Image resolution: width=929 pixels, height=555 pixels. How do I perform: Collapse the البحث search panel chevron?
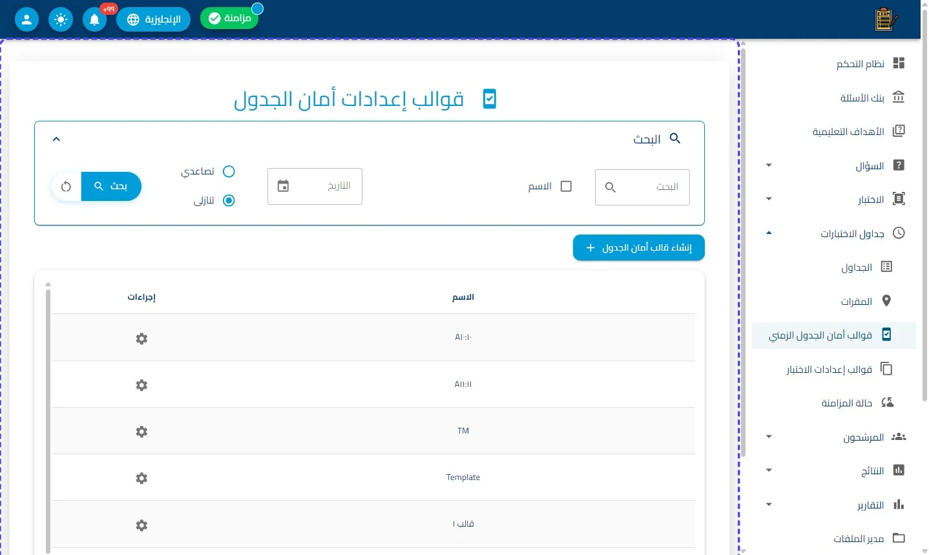click(56, 139)
